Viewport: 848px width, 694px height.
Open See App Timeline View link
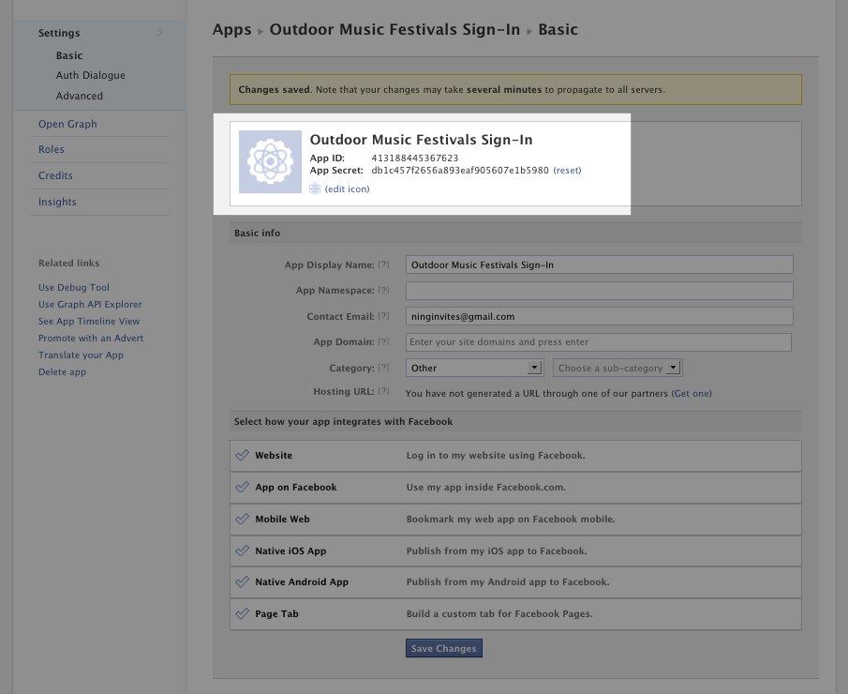[x=89, y=321]
